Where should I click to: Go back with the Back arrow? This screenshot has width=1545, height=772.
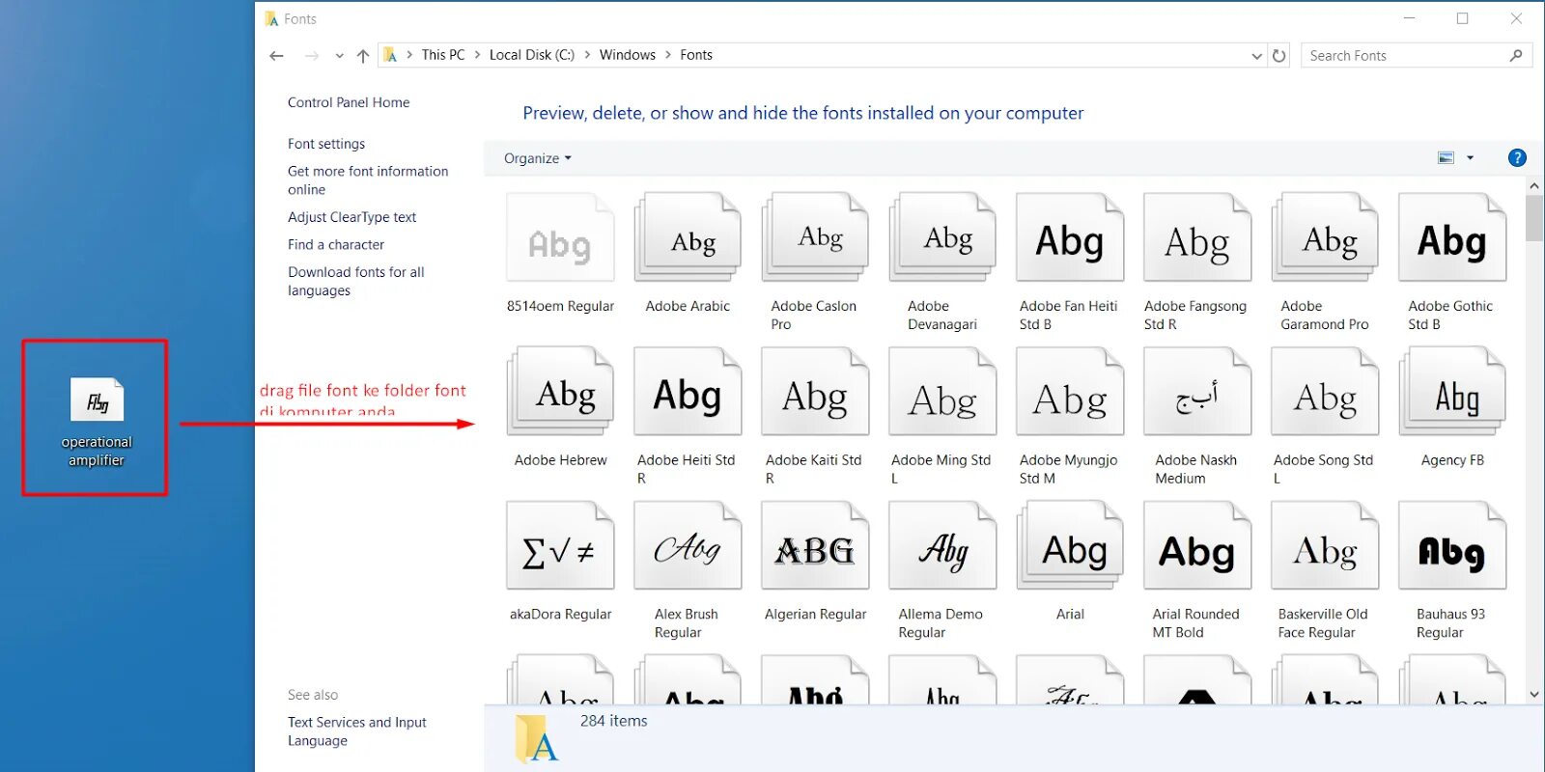(276, 55)
